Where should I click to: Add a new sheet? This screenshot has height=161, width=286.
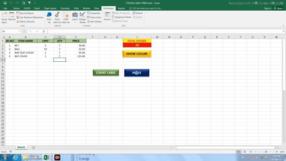point(34,148)
